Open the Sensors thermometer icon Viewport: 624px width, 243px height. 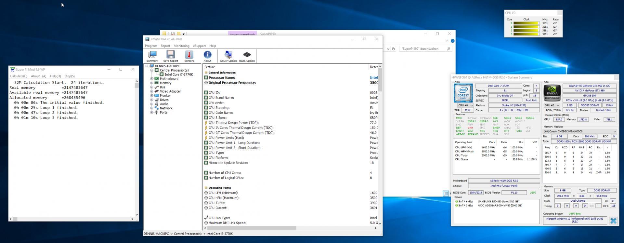189,56
